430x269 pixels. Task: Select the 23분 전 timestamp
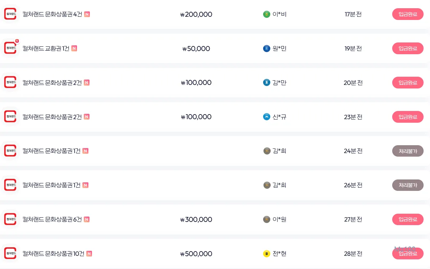tap(353, 117)
